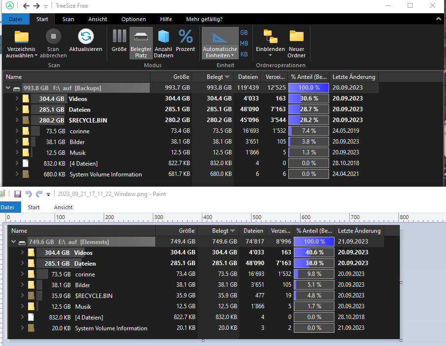Click 30.6 % bar of Videos row

(x=309, y=99)
